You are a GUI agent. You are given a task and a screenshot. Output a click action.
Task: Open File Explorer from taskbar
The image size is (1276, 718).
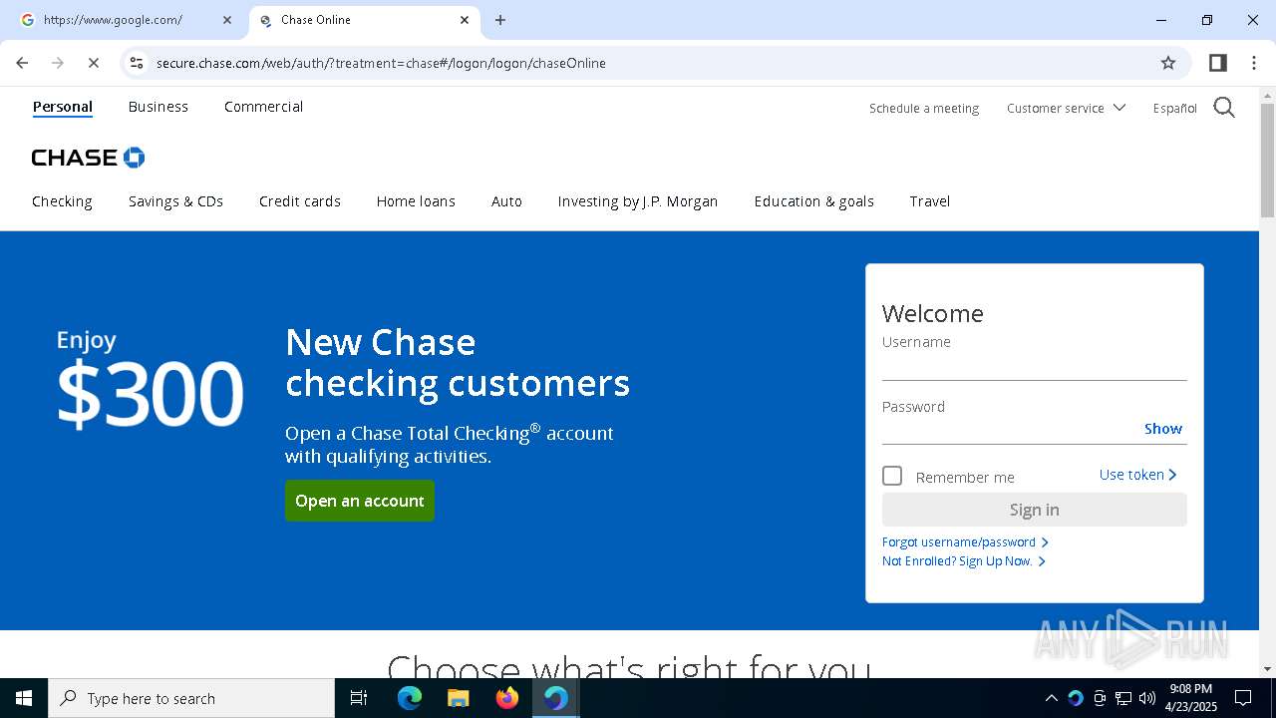coord(458,698)
